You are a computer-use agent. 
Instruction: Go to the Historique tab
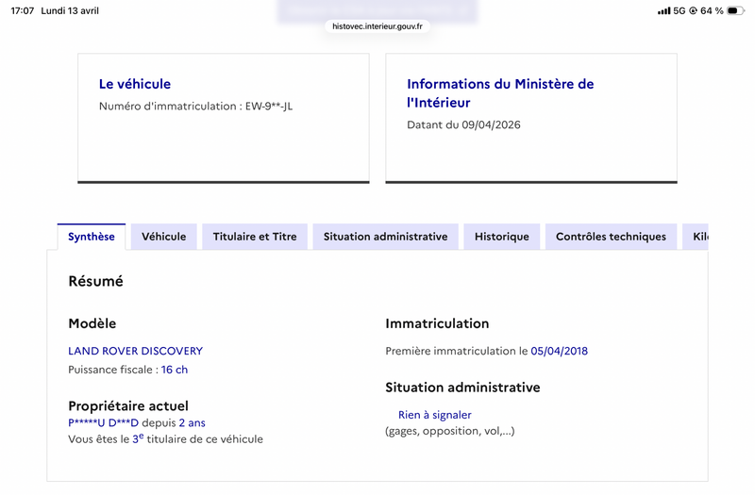point(502,237)
